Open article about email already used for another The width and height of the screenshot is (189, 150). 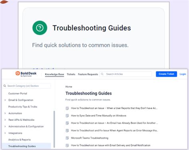click(x=114, y=123)
